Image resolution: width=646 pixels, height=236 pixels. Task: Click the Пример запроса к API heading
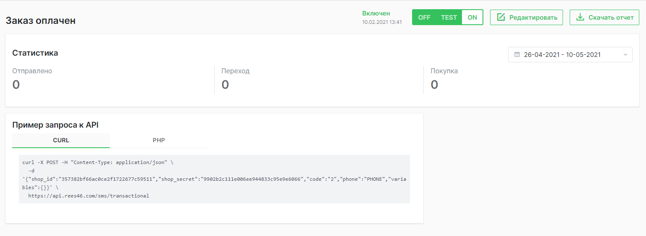tap(55, 125)
